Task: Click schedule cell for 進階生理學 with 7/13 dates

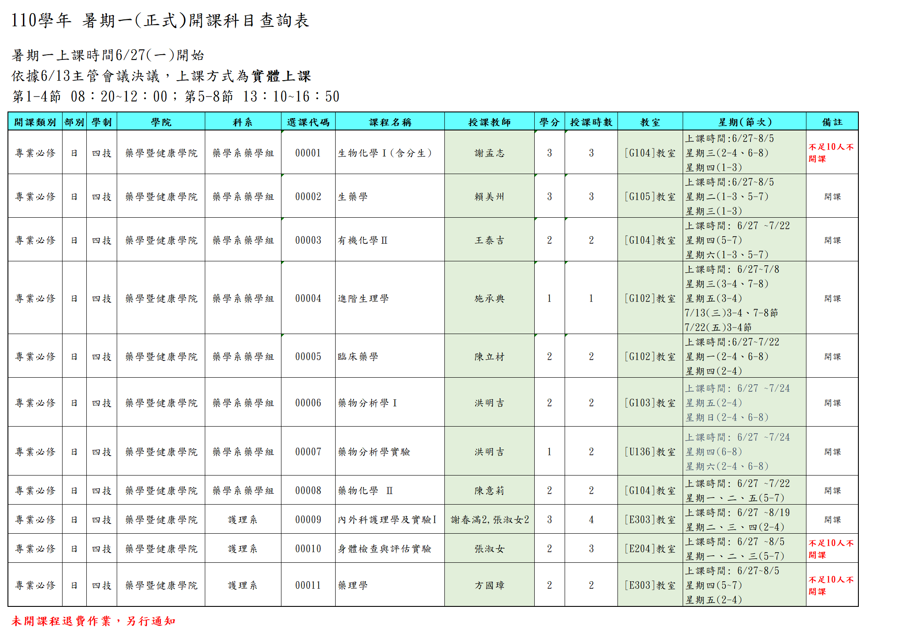Action: (x=745, y=298)
